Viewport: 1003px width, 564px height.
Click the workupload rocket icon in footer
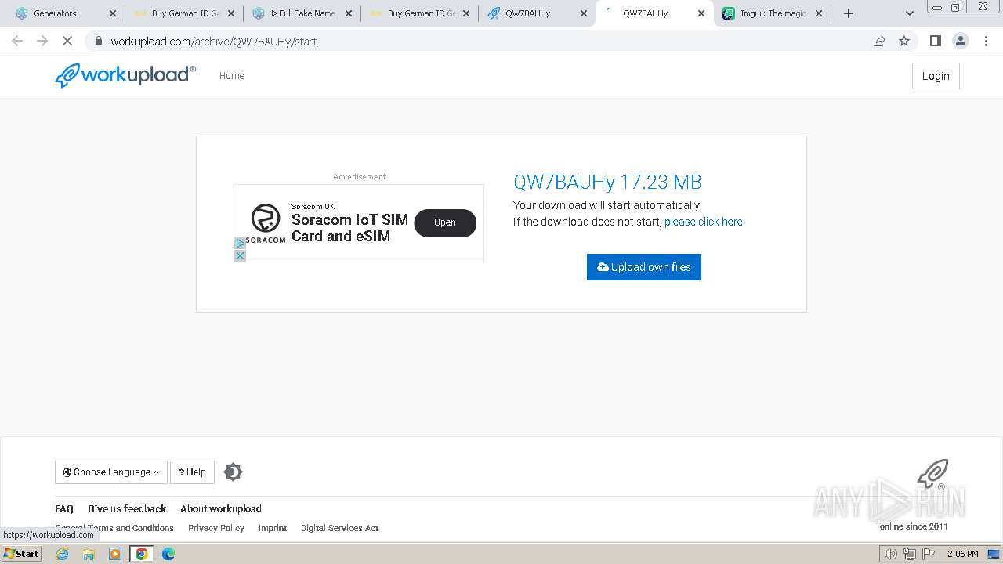pos(932,475)
